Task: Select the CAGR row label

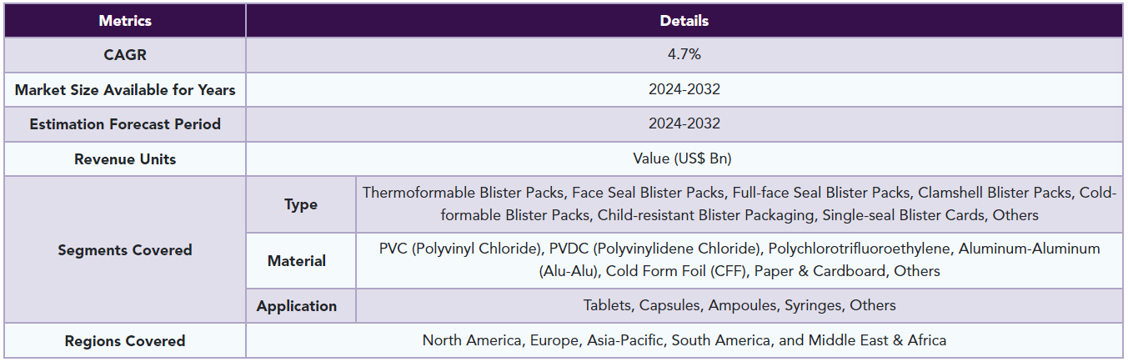Action: click(125, 55)
